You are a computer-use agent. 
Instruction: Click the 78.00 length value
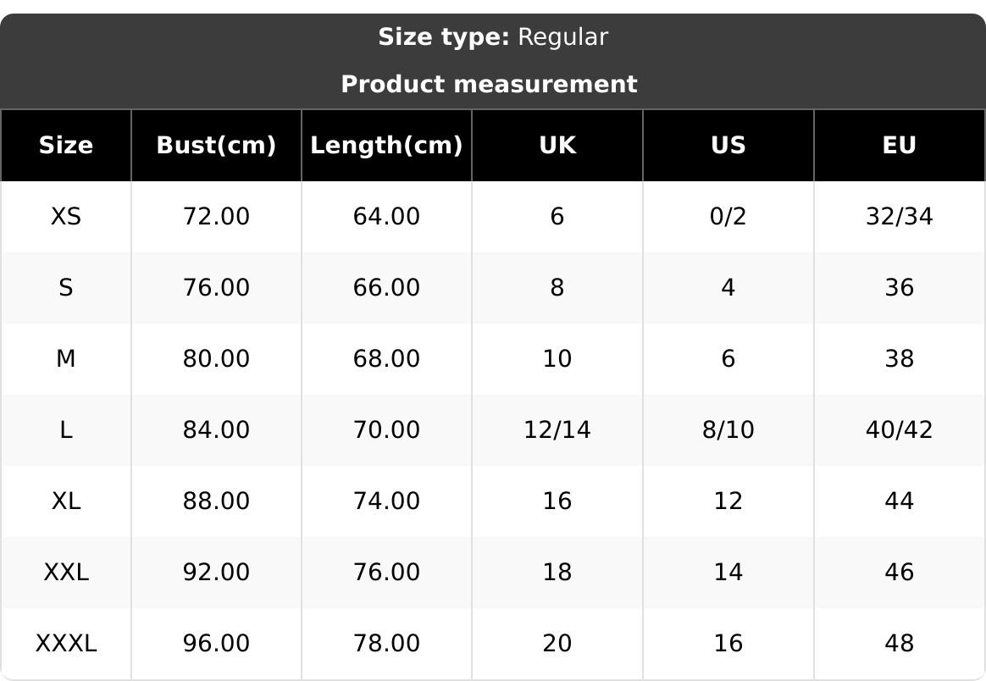point(386,644)
